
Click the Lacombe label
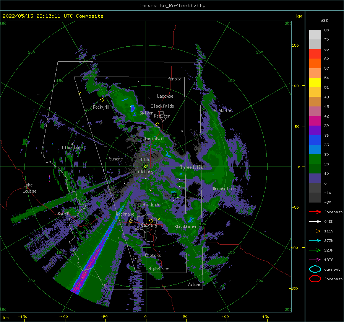coord(165,96)
